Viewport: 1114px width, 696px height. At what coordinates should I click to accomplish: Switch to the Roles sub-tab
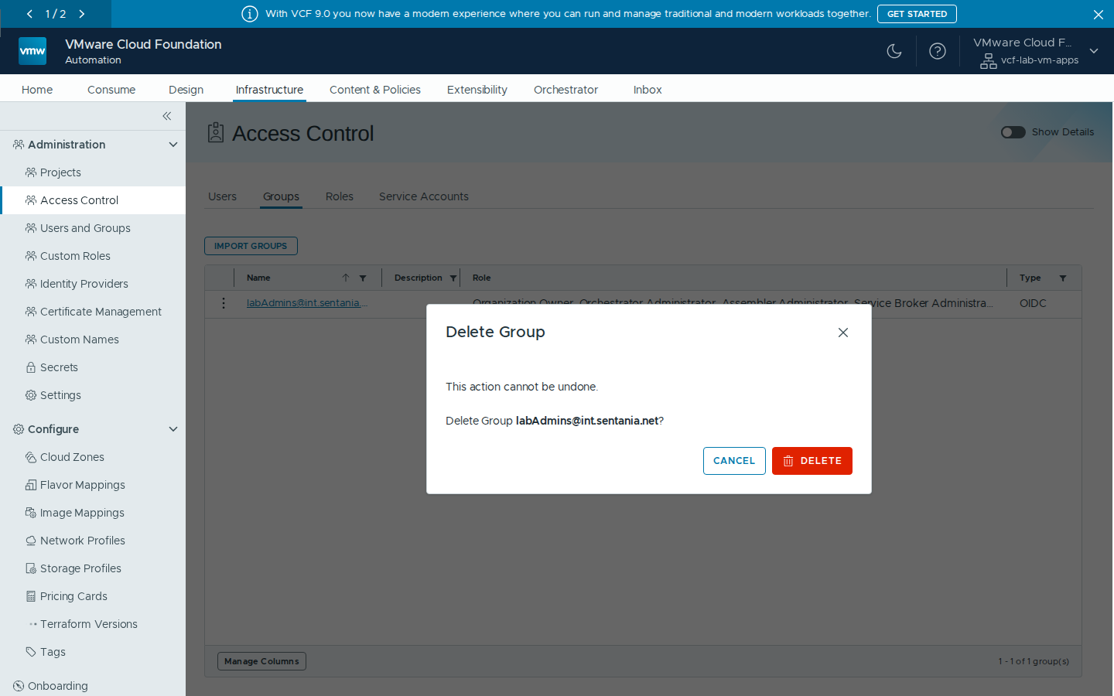pos(340,196)
